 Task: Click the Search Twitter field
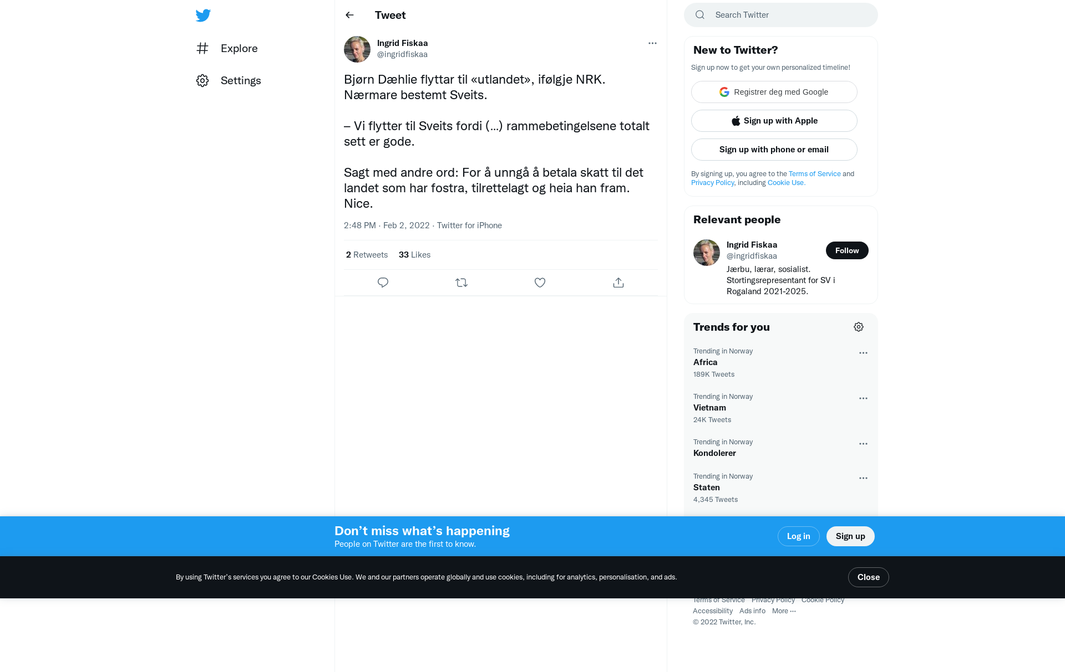[x=781, y=15]
